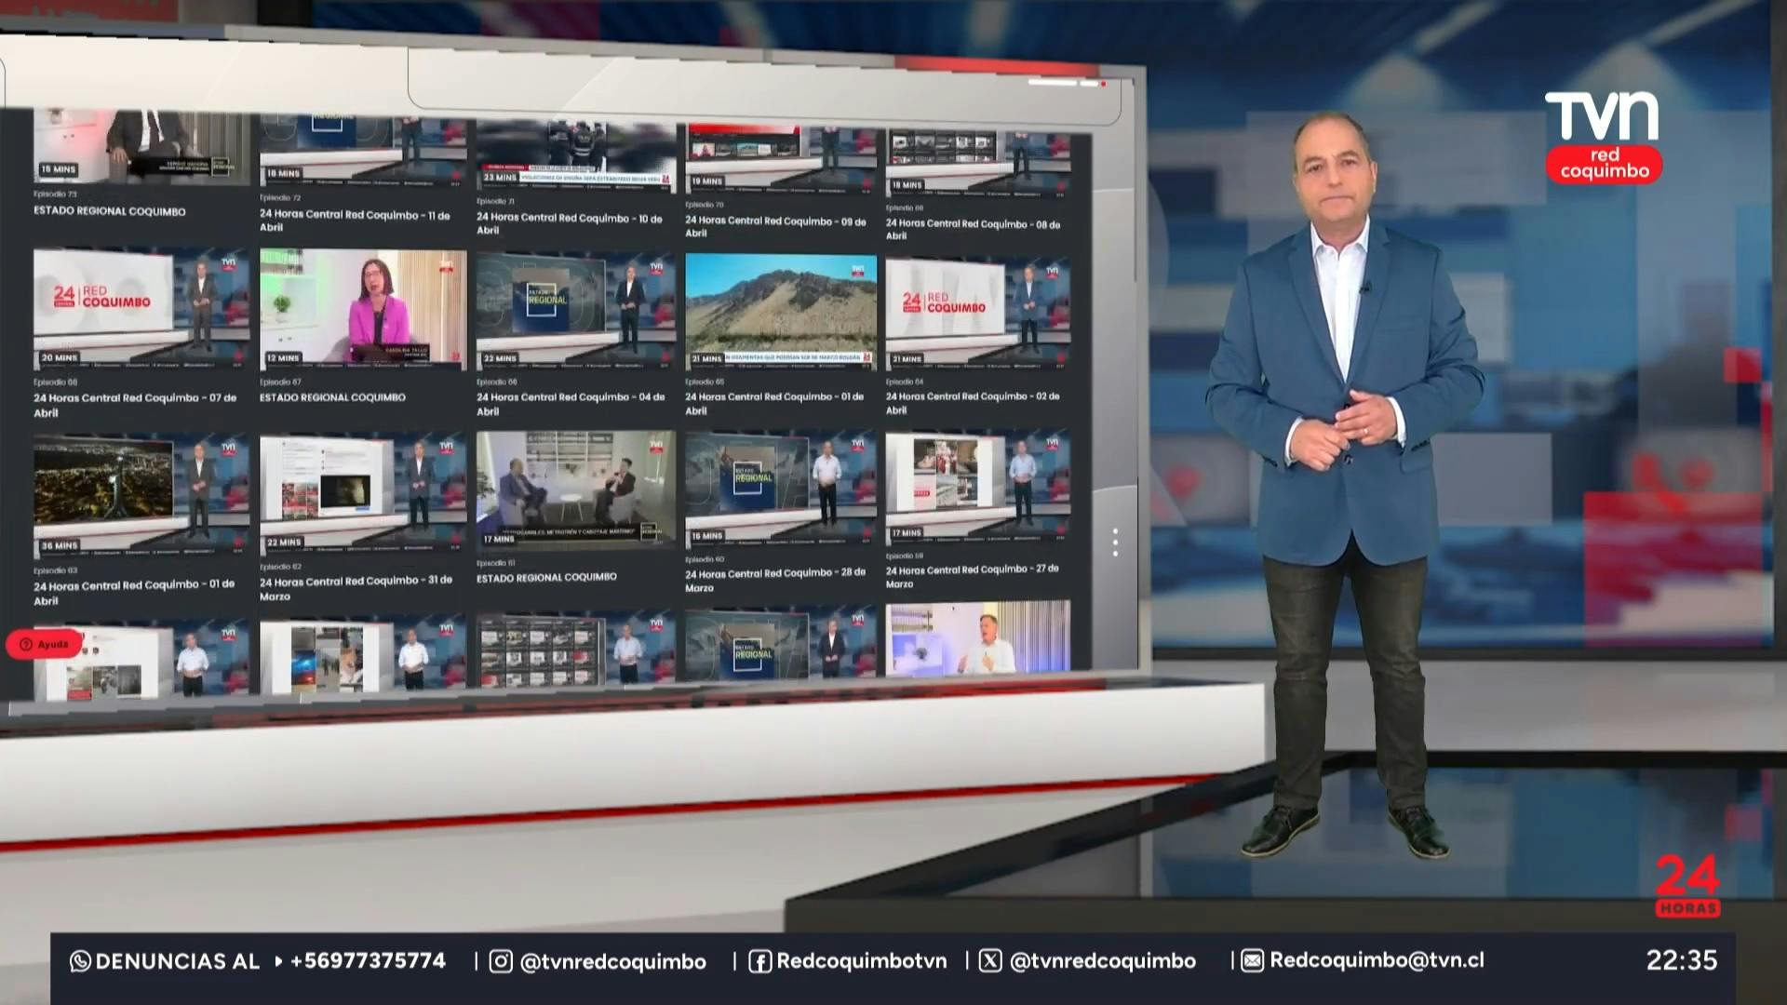Play the mountain landscape thumbnail
Screen dimensions: 1787x1005
(x=781, y=311)
